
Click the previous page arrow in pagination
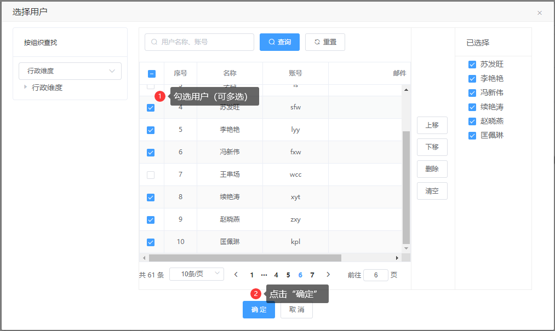click(x=236, y=275)
